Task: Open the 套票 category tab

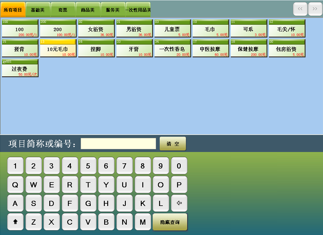Action: [x=63, y=10]
